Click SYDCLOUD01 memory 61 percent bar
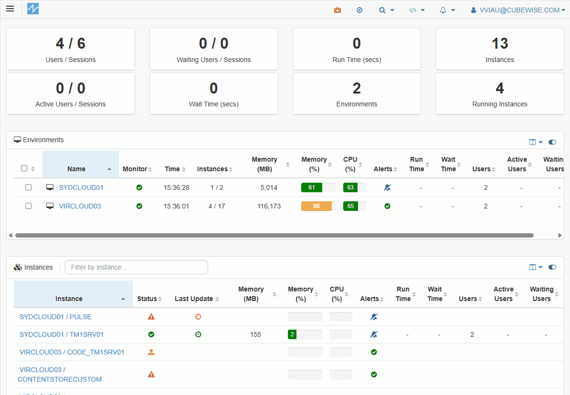 [318, 187]
